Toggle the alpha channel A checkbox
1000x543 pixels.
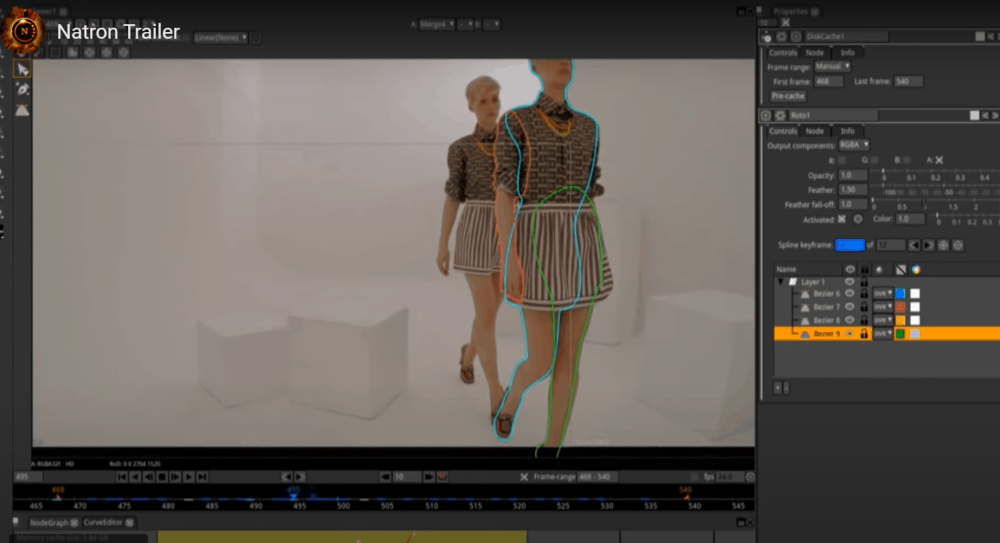(939, 160)
